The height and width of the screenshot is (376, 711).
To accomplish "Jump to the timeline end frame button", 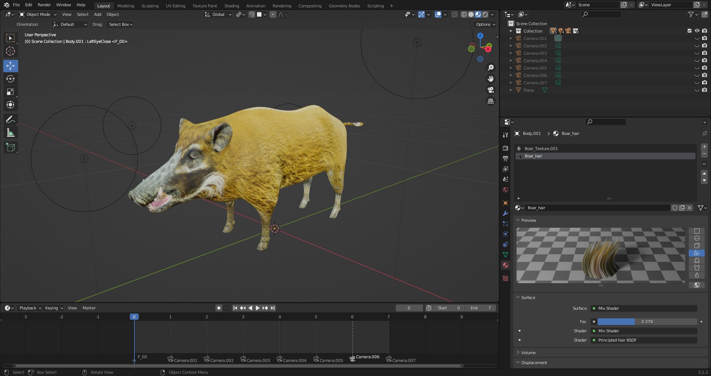I will (x=273, y=308).
